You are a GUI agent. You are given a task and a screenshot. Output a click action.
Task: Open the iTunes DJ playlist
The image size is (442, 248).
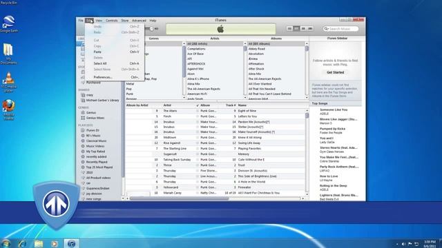(x=93, y=130)
